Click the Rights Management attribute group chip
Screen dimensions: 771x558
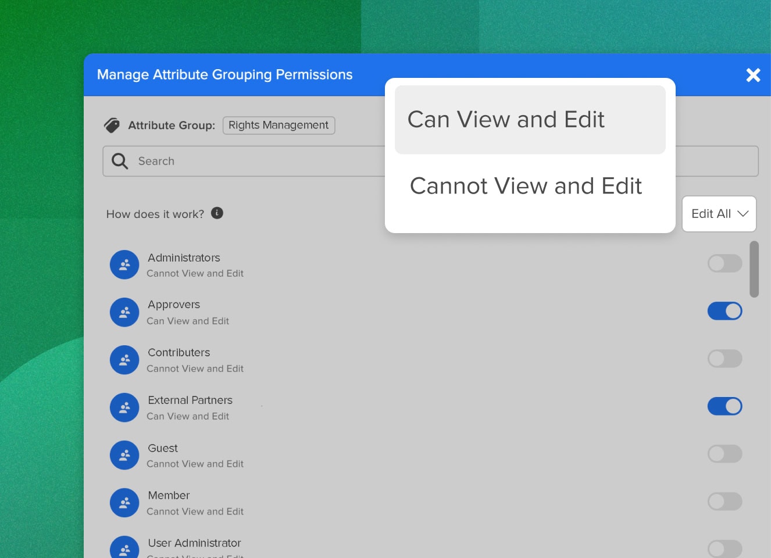[279, 125]
